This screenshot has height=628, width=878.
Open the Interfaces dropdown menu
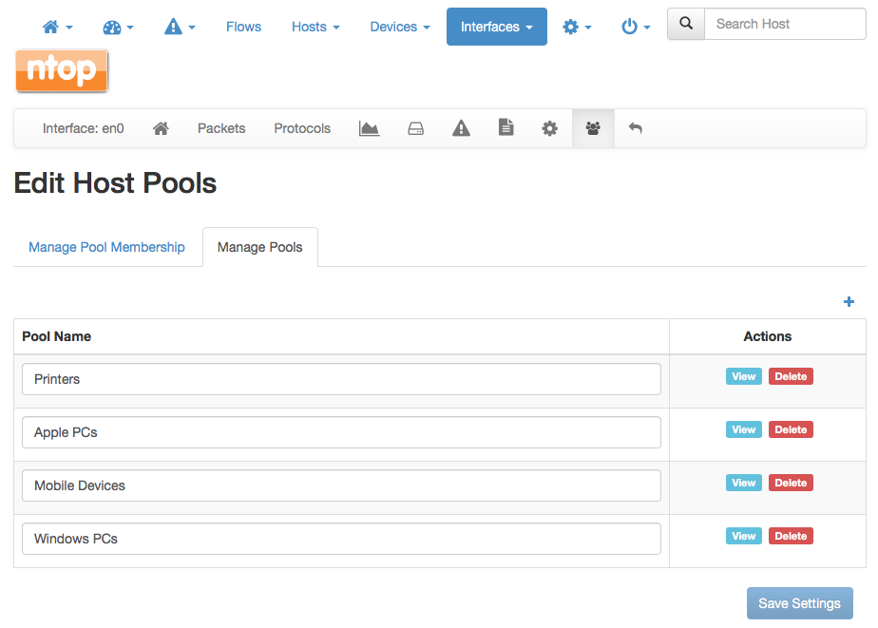point(497,27)
